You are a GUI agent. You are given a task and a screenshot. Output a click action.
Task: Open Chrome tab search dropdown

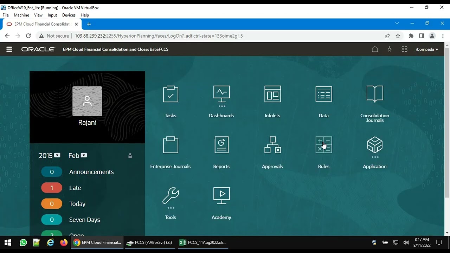pyautogui.click(x=397, y=23)
